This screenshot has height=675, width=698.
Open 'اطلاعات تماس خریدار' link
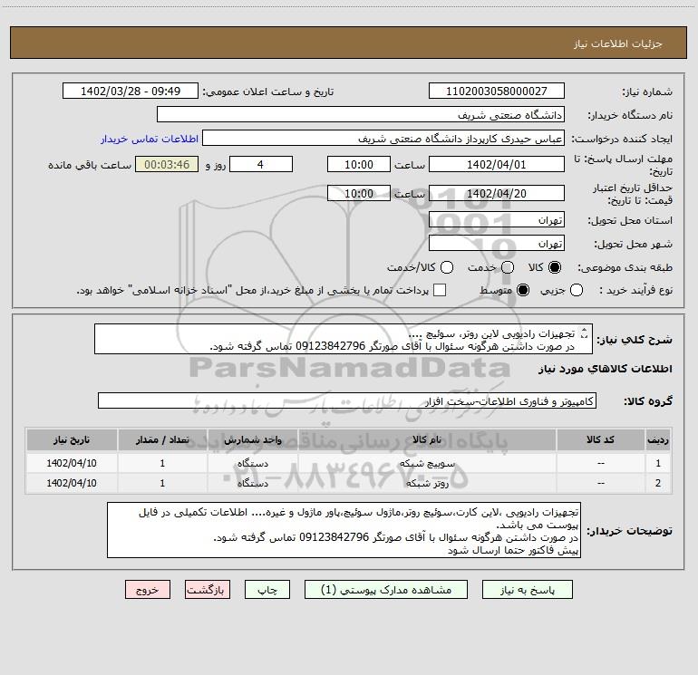point(150,139)
